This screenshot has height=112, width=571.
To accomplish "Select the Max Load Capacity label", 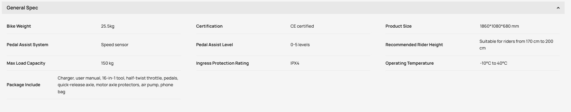I will pyautogui.click(x=26, y=63).
